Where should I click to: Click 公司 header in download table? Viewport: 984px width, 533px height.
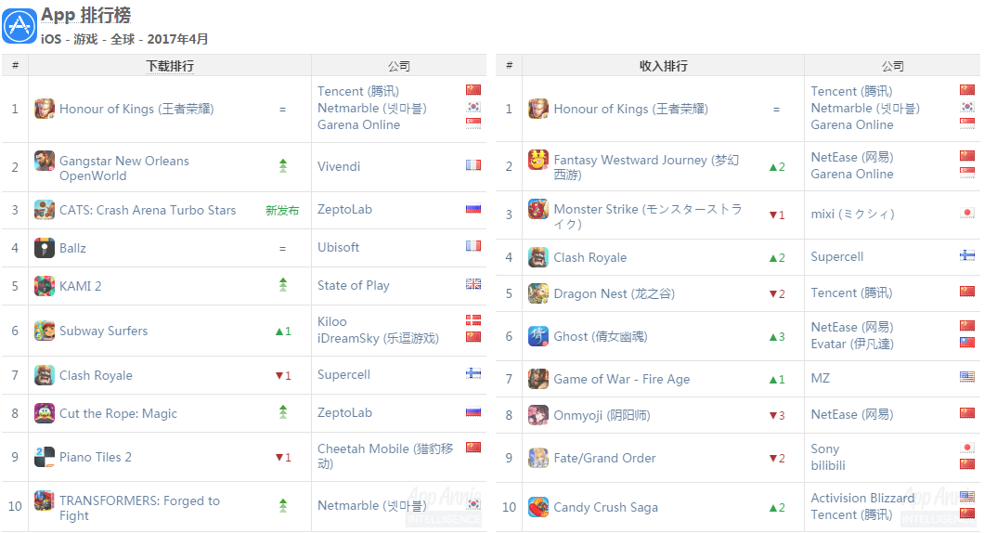tap(398, 66)
